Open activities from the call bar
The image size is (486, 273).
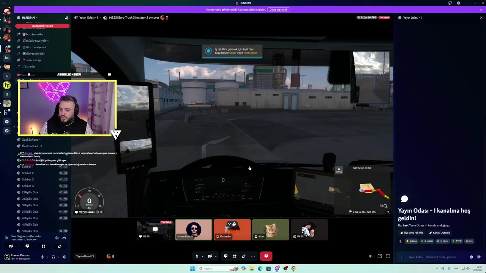(x=235, y=256)
